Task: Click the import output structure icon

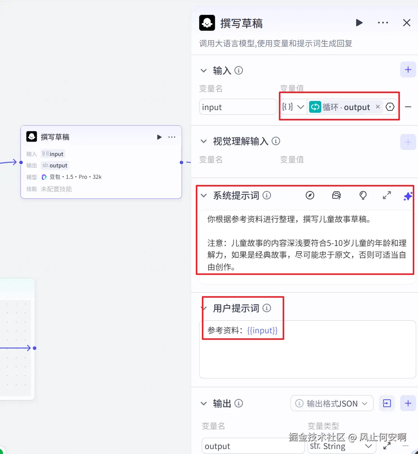Action: click(x=387, y=403)
